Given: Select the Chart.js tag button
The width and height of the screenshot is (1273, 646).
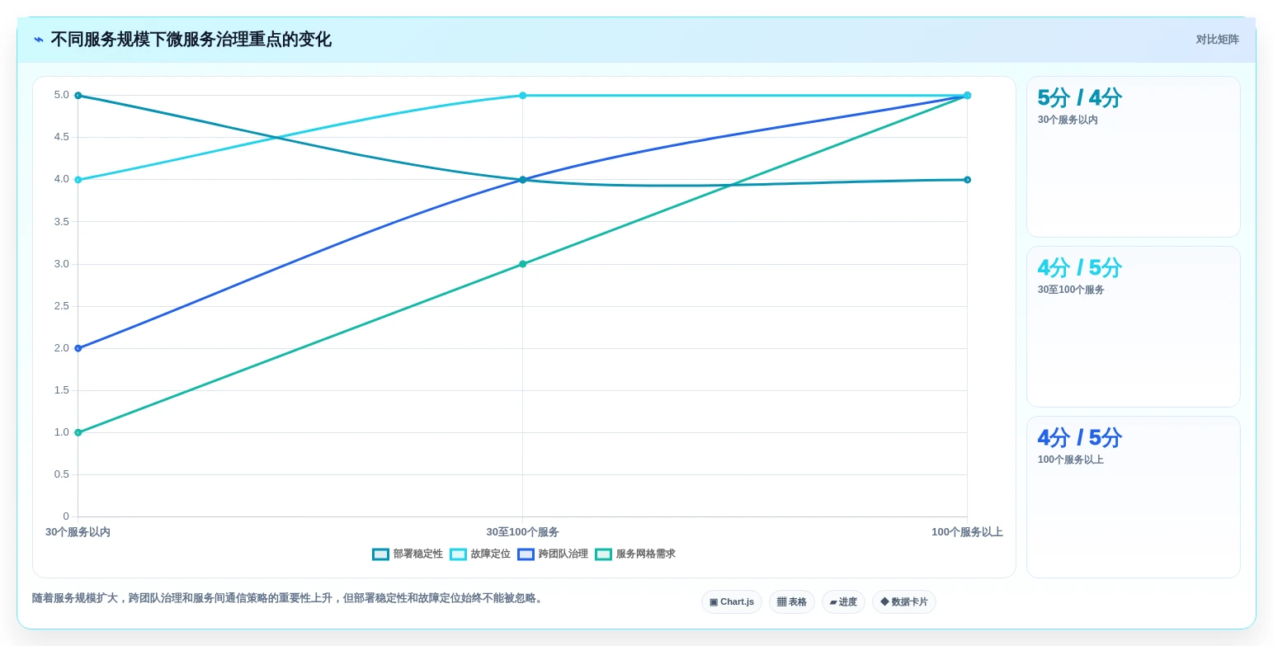Looking at the screenshot, I should pos(732,602).
